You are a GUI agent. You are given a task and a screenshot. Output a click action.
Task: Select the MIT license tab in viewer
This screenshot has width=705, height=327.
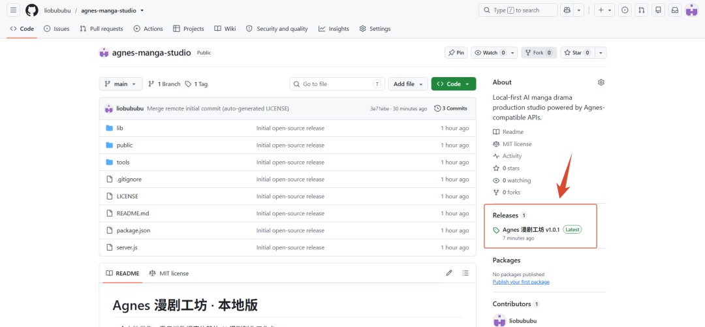tap(169, 273)
